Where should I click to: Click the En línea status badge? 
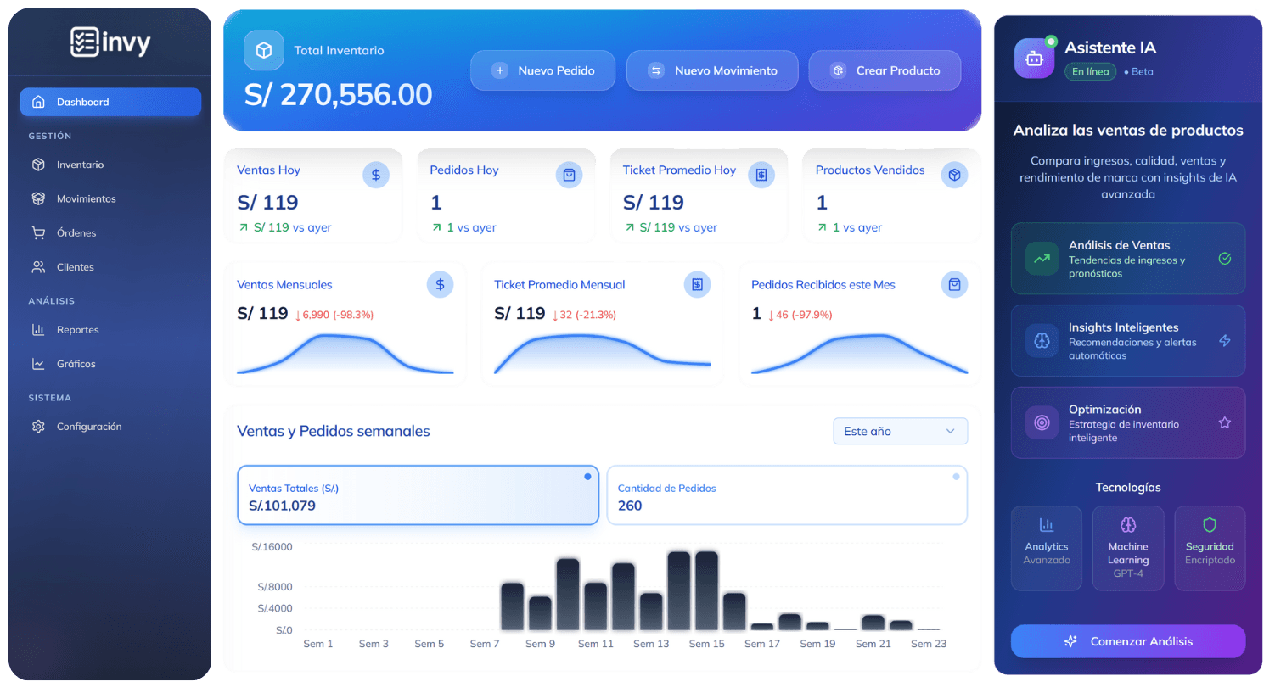pos(1091,71)
